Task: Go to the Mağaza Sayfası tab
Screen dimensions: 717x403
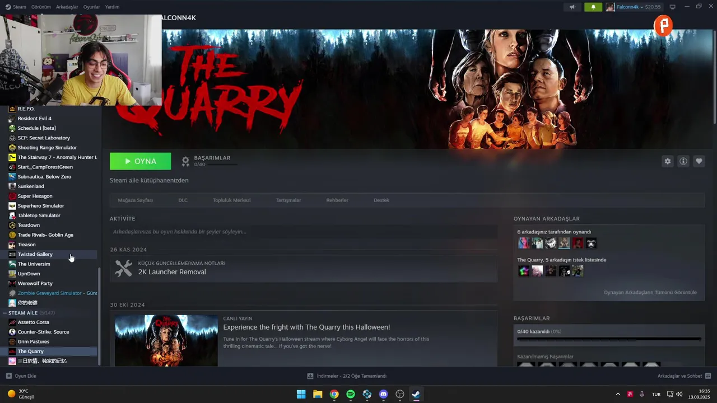Action: pos(135,200)
